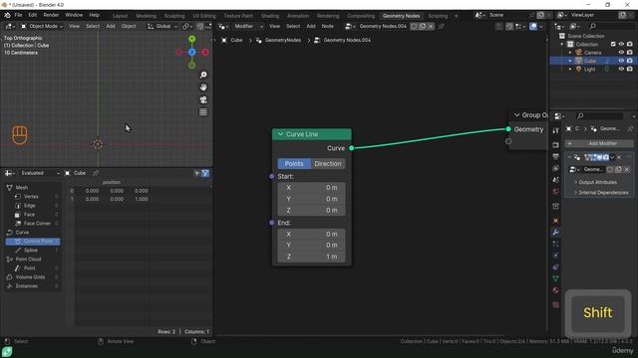638x358 pixels.
Task: Toggle visibility eye of Cube in outliner
Action: pyautogui.click(x=621, y=61)
